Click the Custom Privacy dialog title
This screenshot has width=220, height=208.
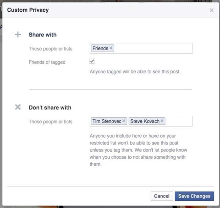pos(28,10)
